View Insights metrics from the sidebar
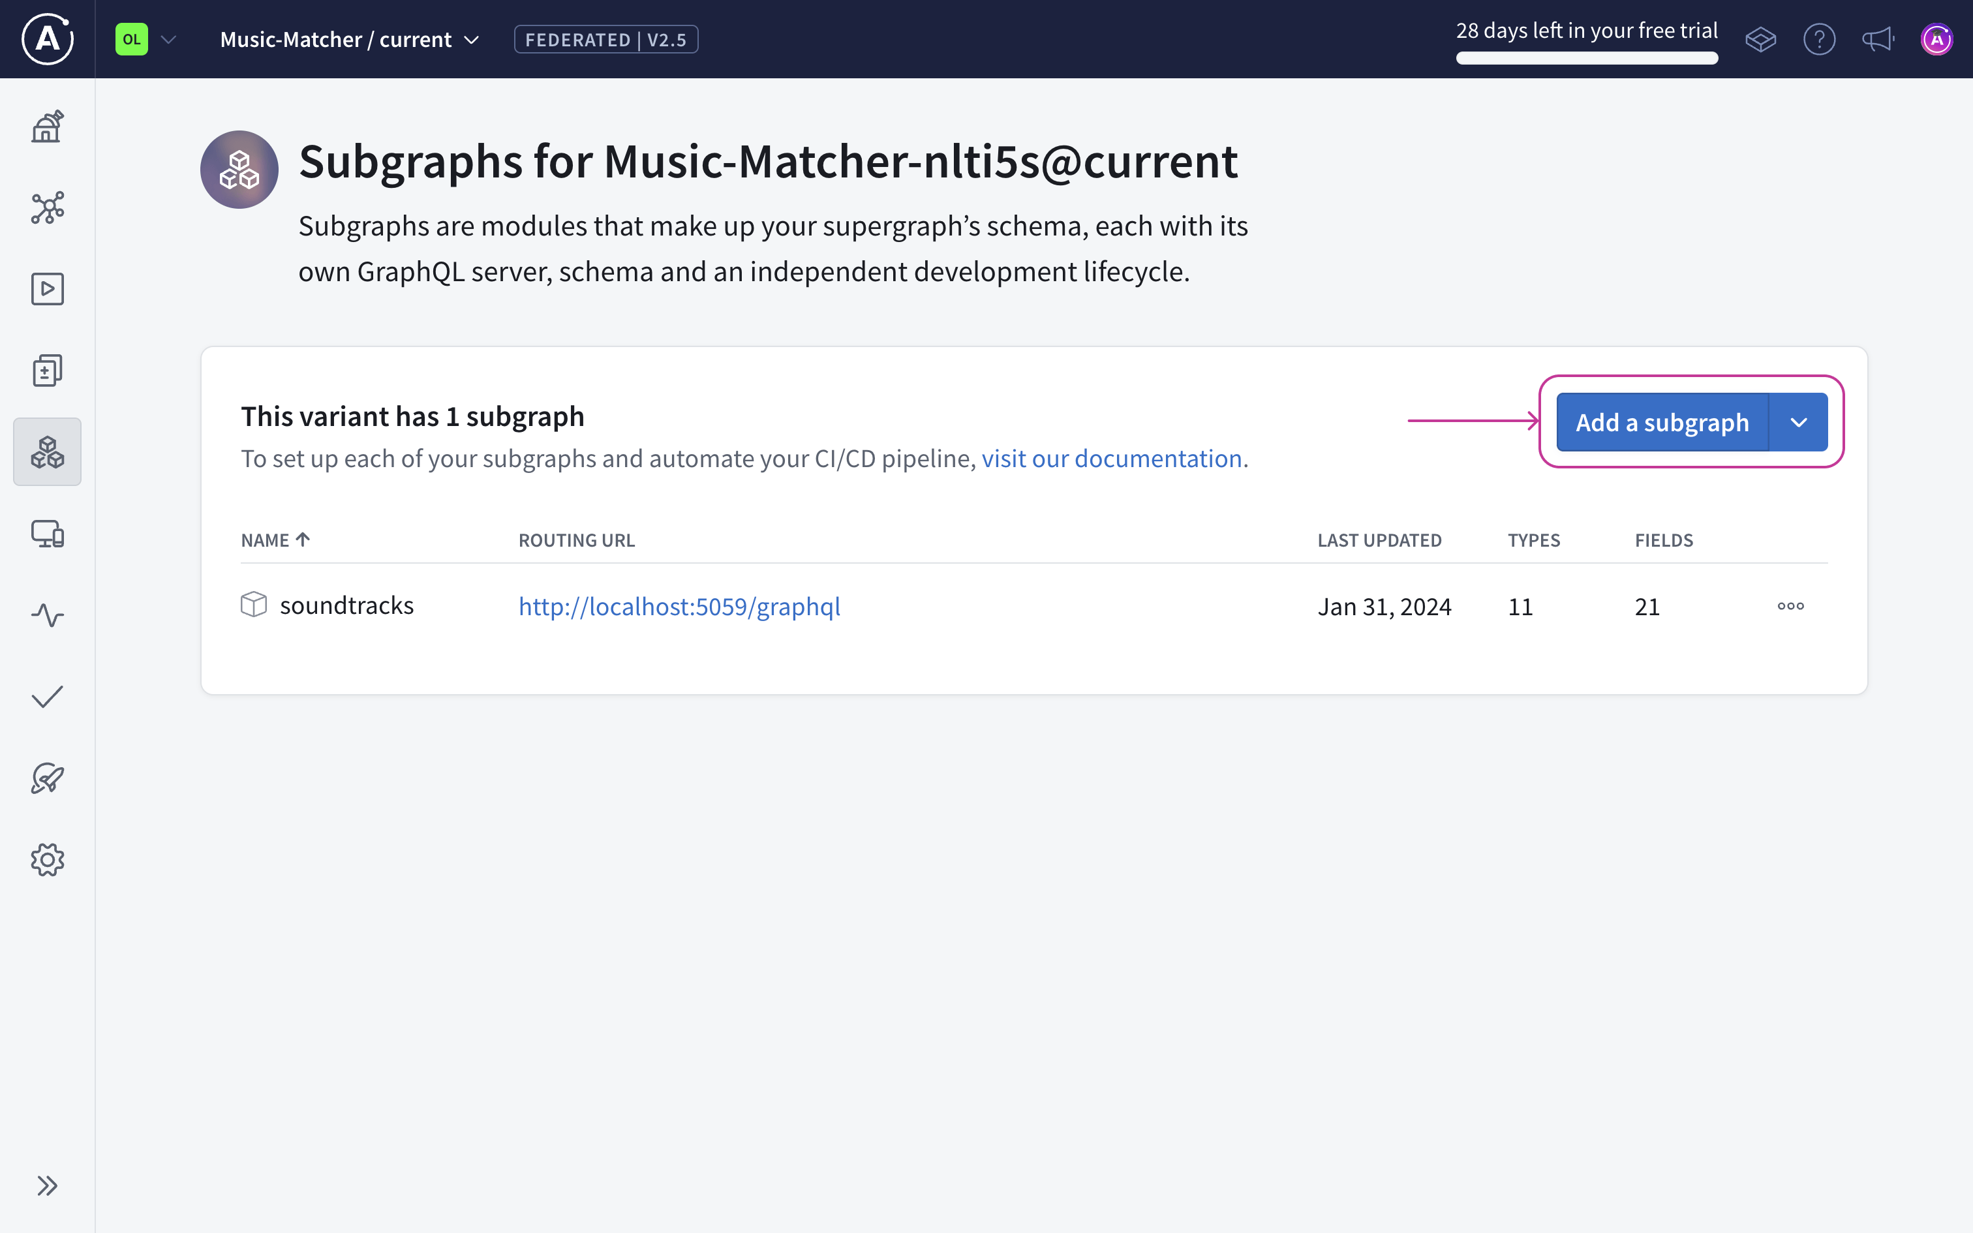The image size is (1973, 1233). pos(46,615)
